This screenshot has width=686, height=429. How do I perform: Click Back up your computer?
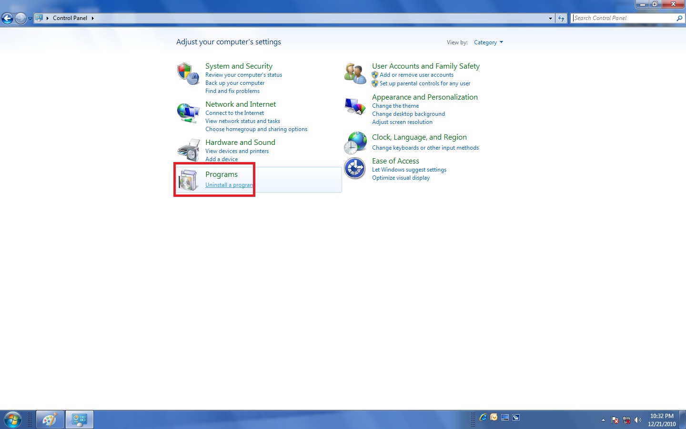tap(235, 83)
